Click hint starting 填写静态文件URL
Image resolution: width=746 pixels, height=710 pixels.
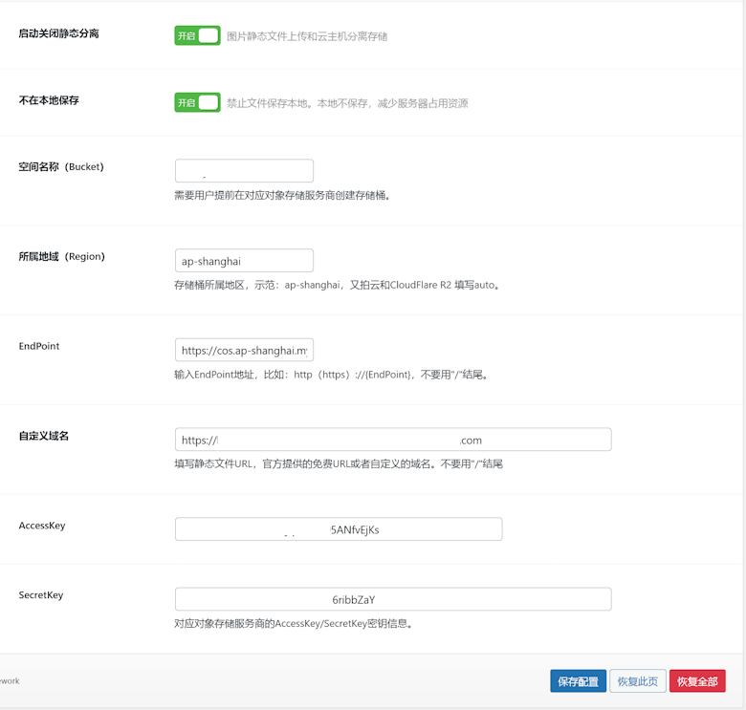point(339,463)
